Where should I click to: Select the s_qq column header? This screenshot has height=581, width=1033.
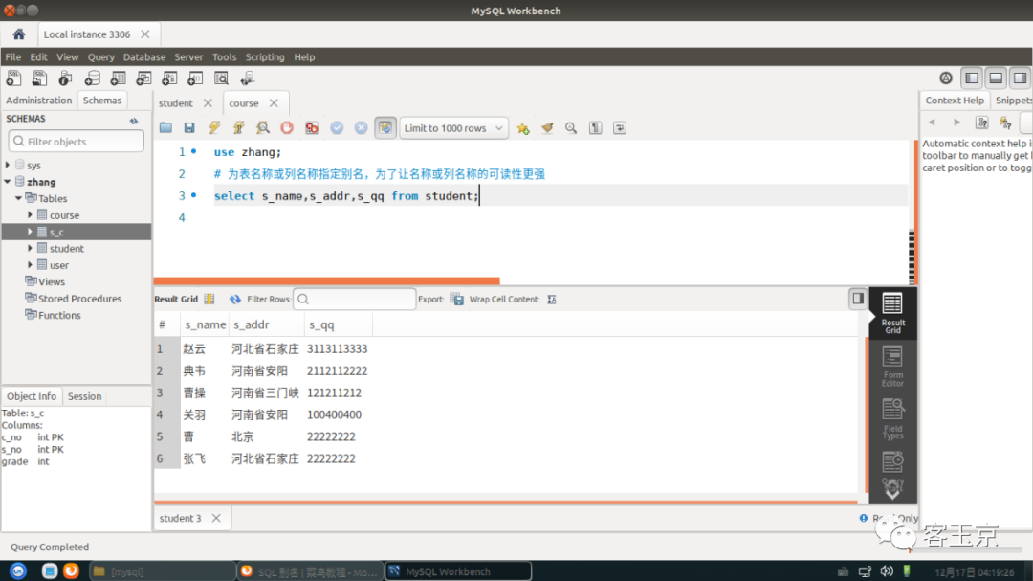(338, 324)
